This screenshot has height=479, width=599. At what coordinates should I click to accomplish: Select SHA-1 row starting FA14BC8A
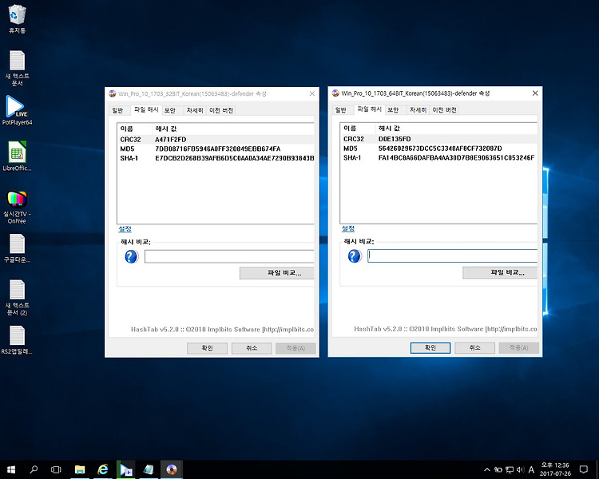click(438, 158)
